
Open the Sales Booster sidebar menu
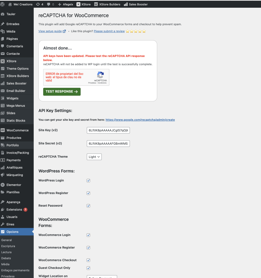pos(17,83)
